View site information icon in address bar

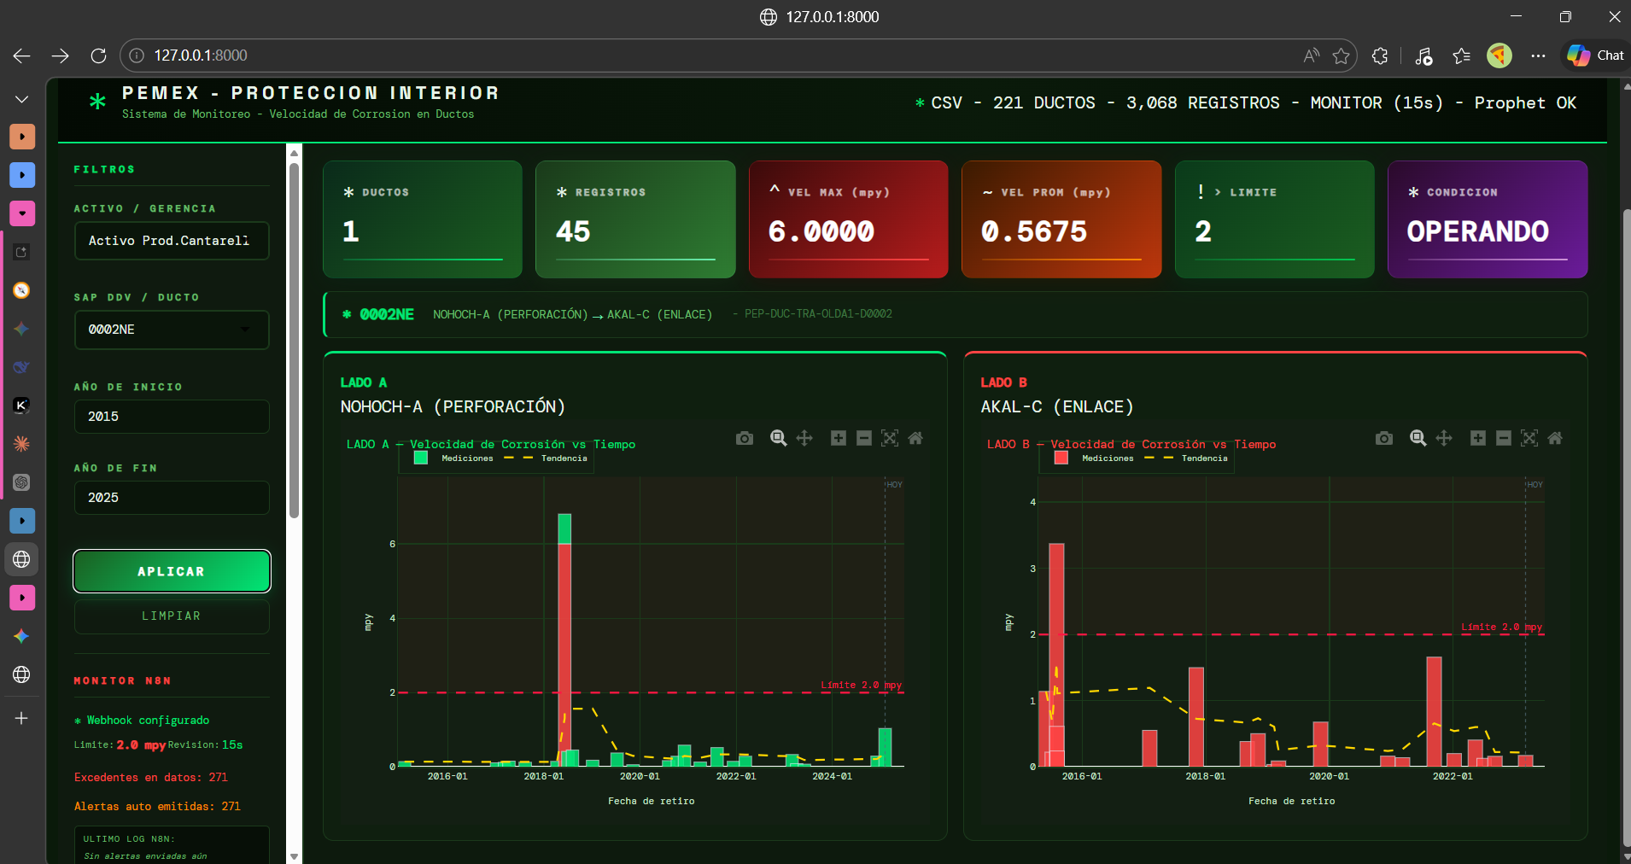coord(137,55)
